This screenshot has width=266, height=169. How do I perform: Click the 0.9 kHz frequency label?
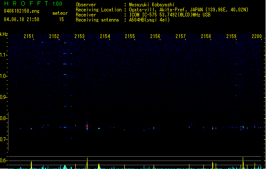coord(3,97)
